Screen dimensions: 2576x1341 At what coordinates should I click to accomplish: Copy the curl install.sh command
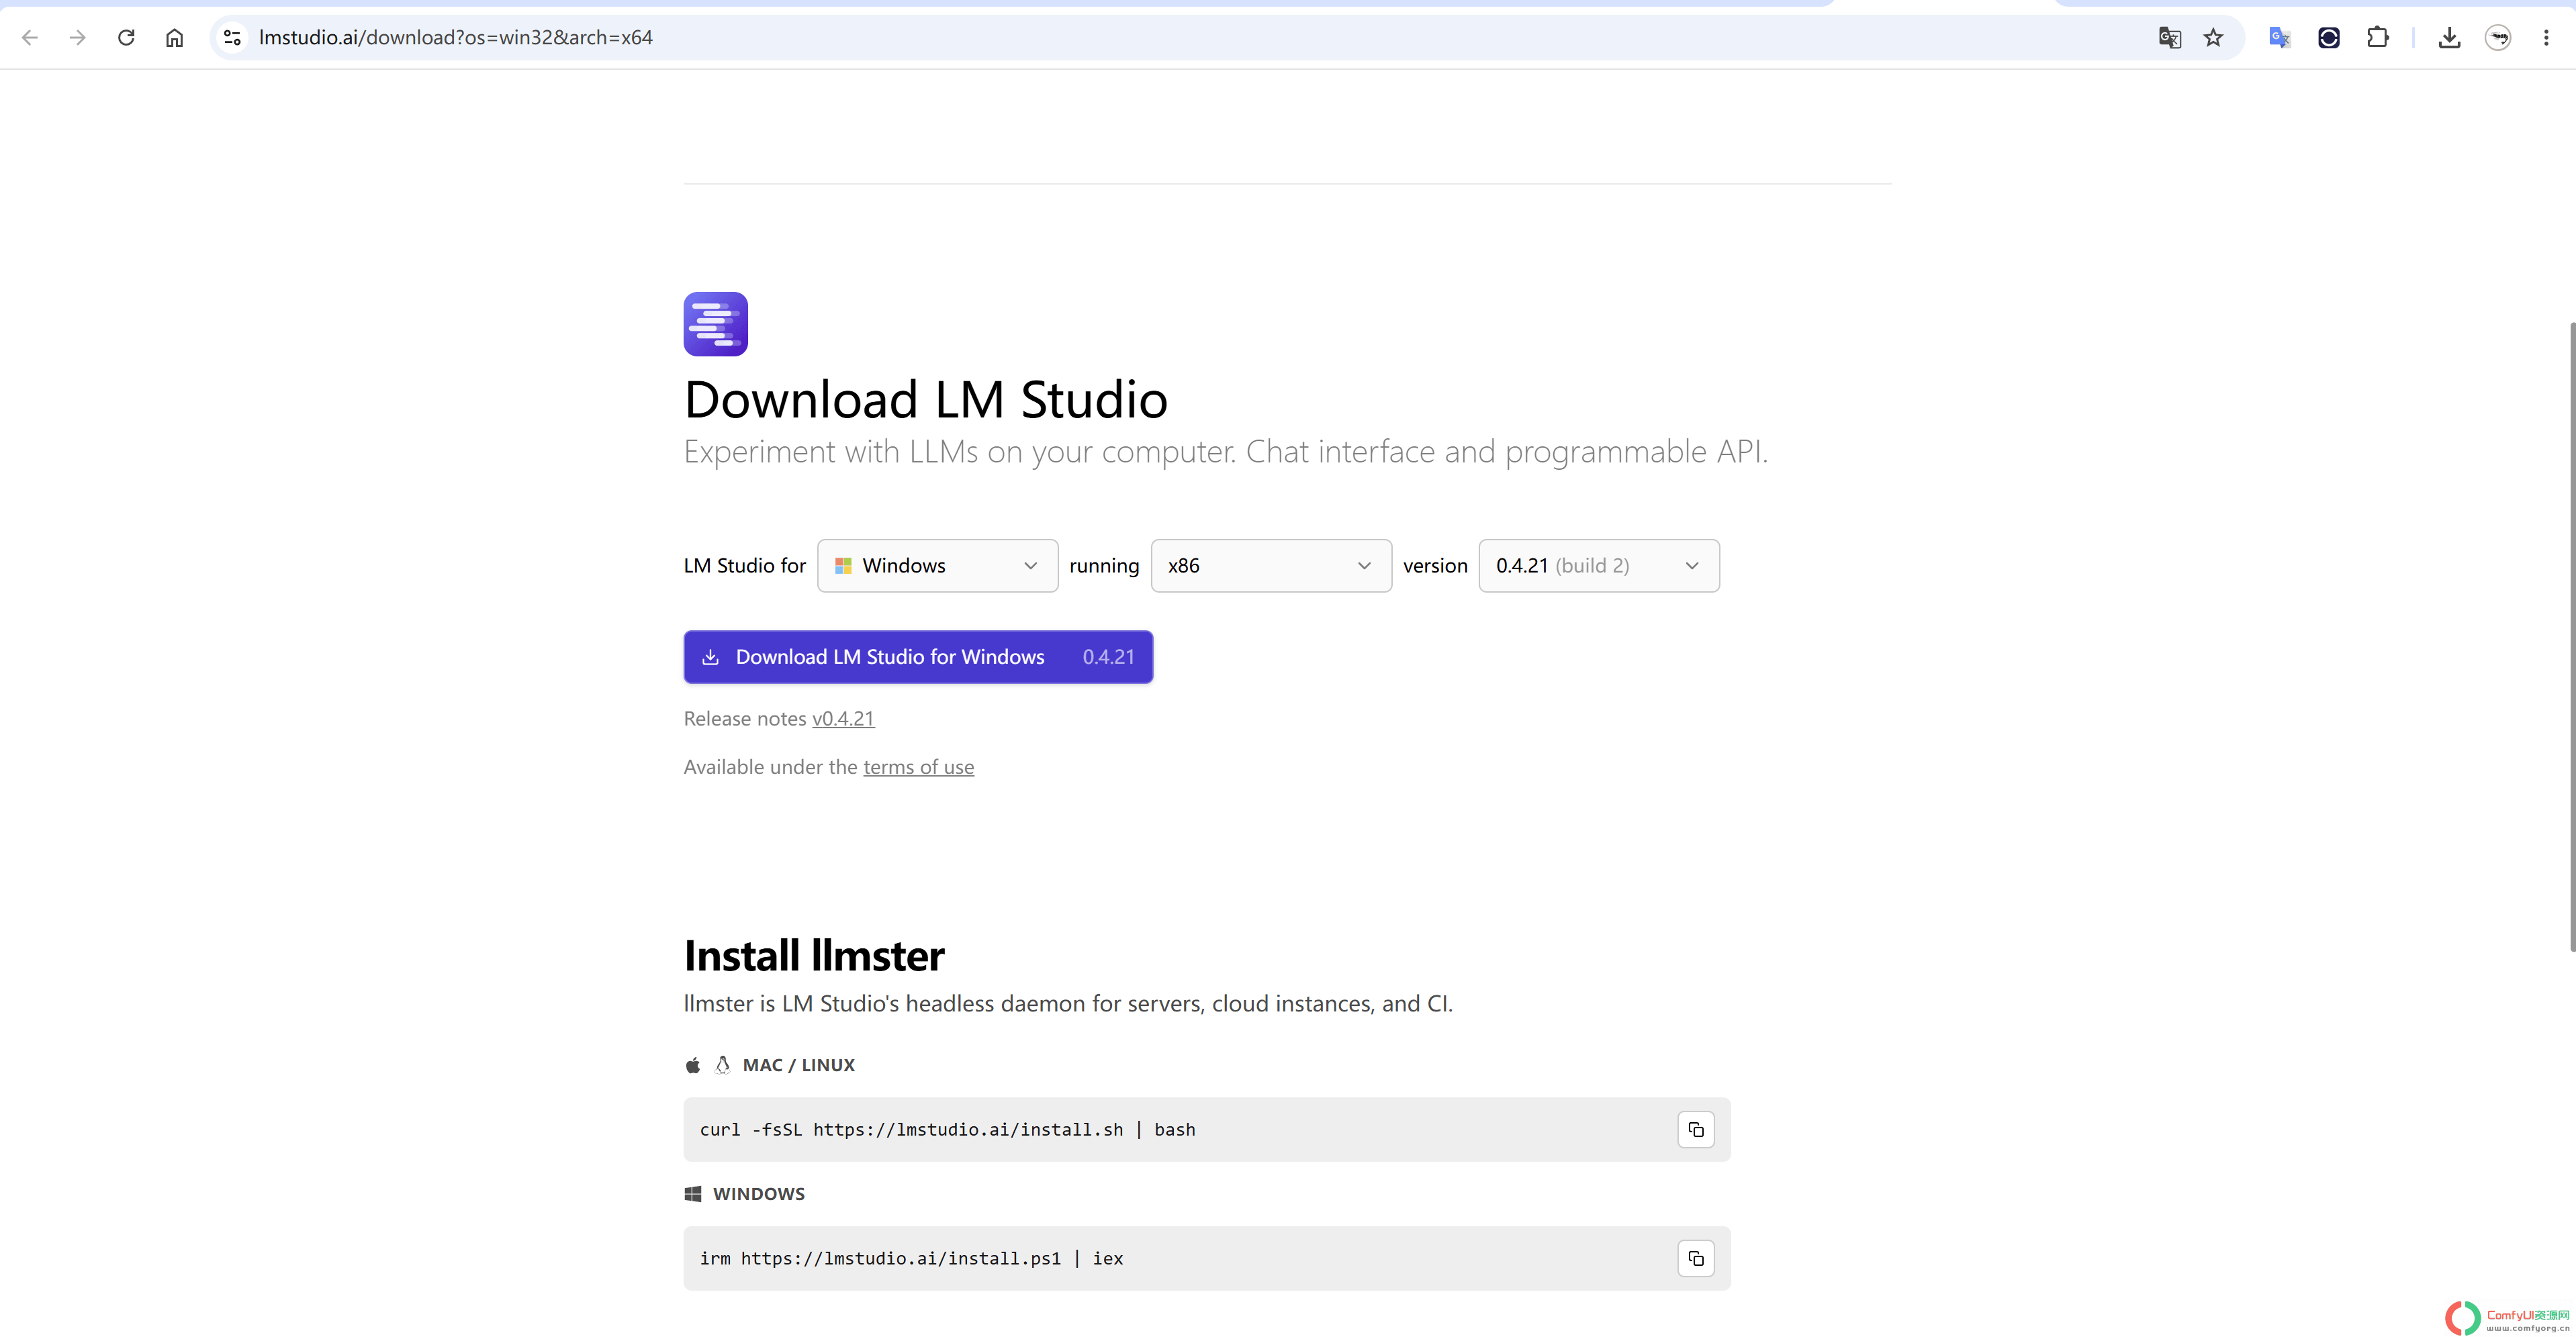click(1695, 1129)
